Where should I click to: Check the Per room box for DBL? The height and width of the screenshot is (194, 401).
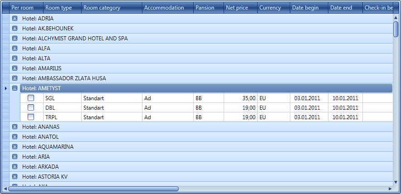(31, 108)
